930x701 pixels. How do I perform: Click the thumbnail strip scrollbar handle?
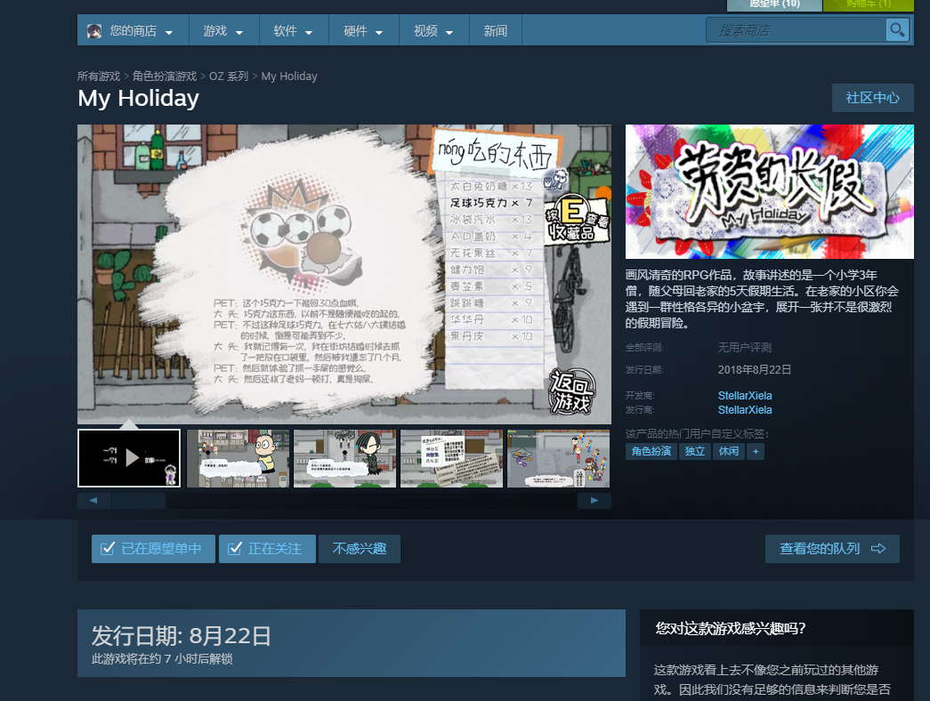tap(139, 501)
